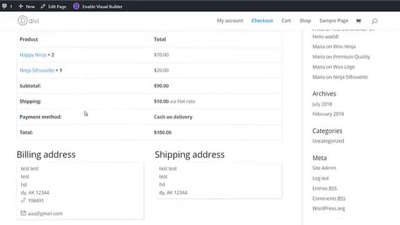400x225 pixels.
Task: Go to My account menu item
Action: [x=230, y=21]
